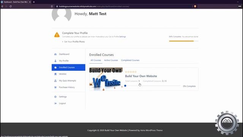Select the Dashboard browser tab
Image resolution: width=243 pixels, height=137 pixels.
click(16, 2)
